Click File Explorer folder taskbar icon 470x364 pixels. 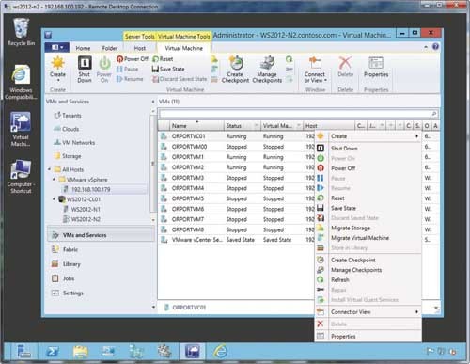(81, 351)
